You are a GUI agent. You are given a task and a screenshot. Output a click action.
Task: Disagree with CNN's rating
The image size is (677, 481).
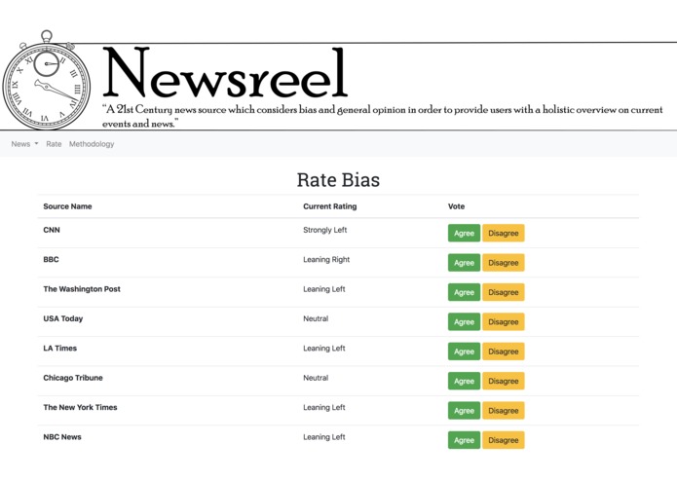tap(504, 233)
